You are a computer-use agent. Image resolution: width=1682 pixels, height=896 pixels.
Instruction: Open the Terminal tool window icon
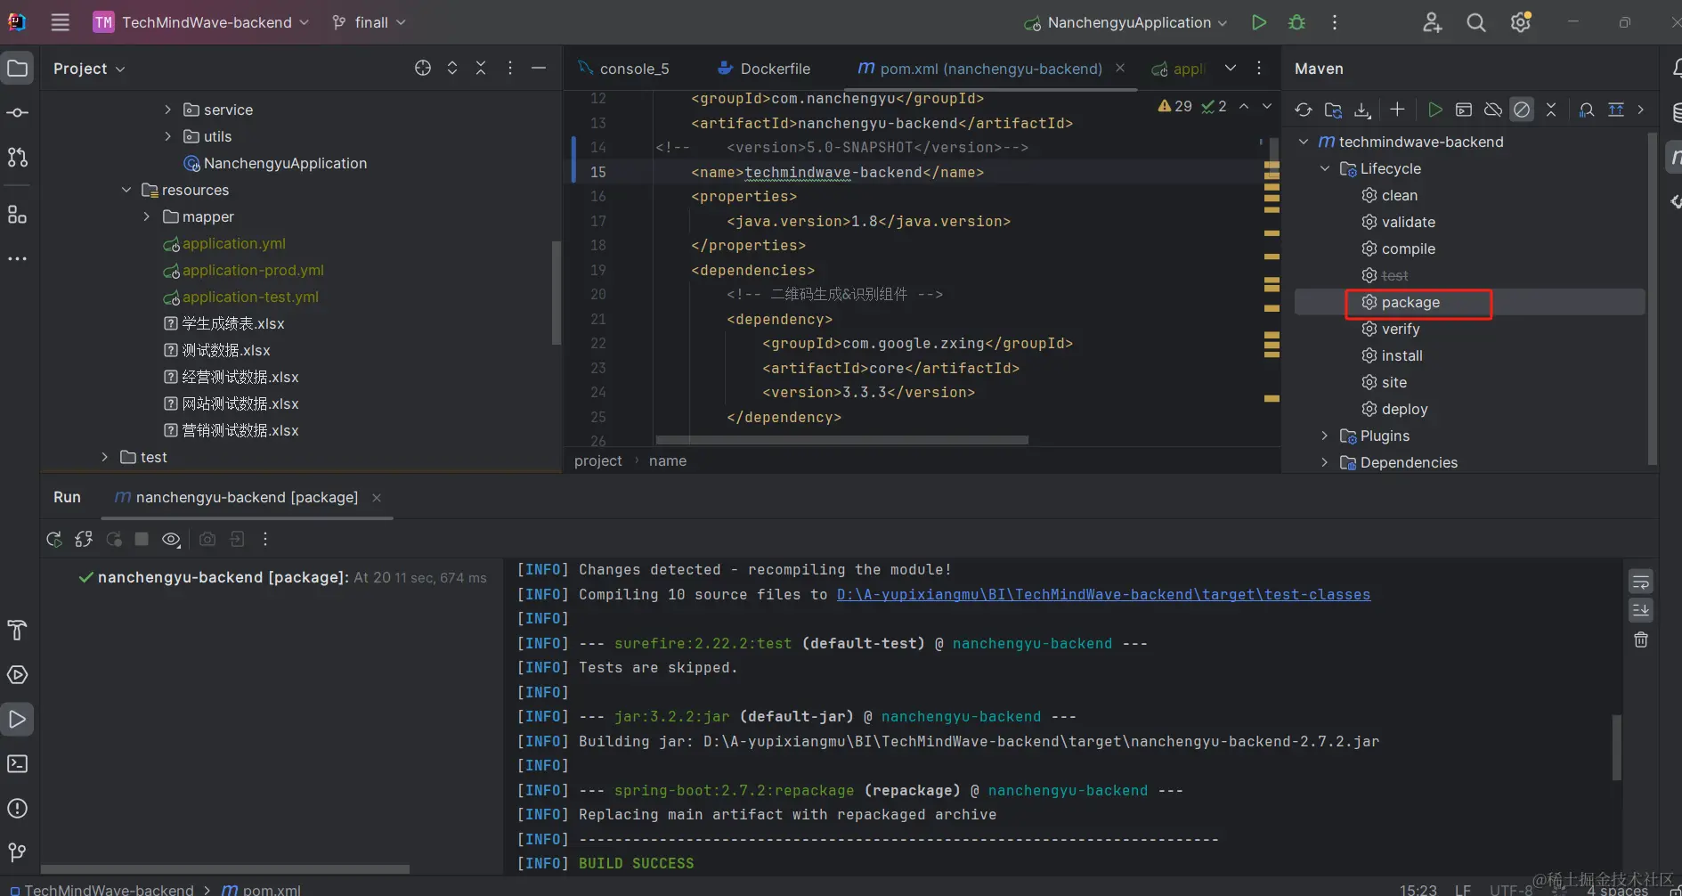[x=17, y=763]
